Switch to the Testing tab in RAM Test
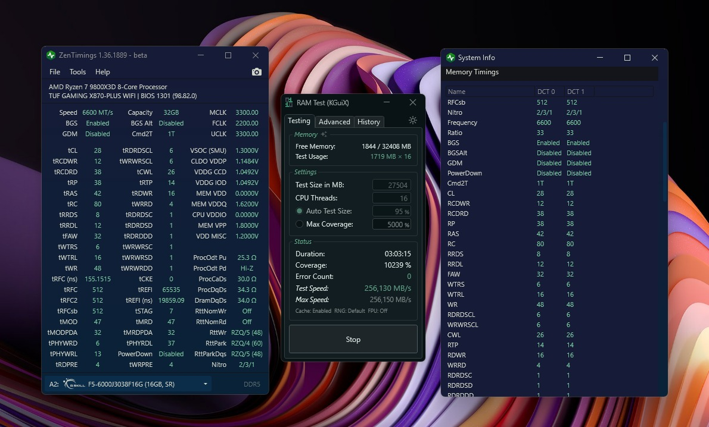Screen dimensions: 709x427 [x=299, y=121]
